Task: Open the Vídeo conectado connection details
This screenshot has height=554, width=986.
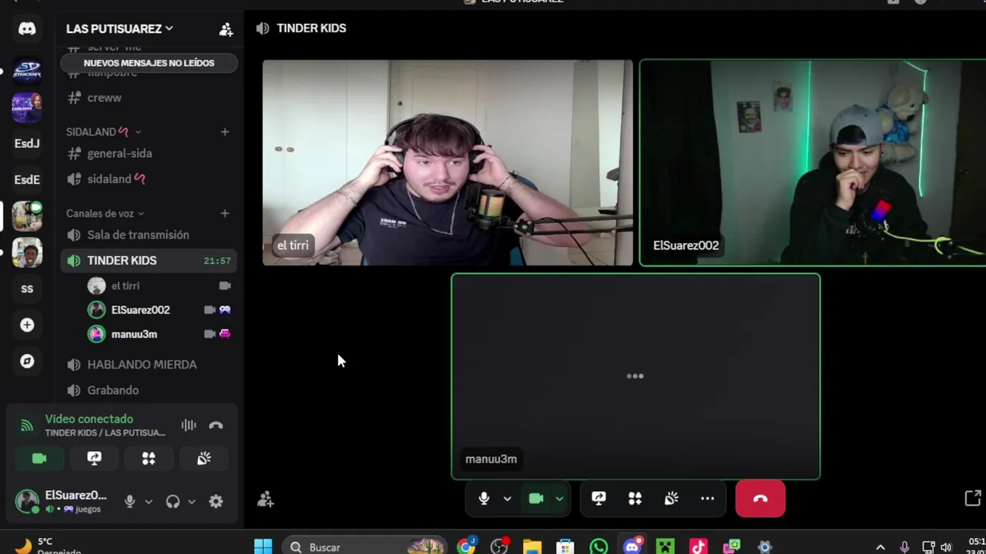Action: 89,419
